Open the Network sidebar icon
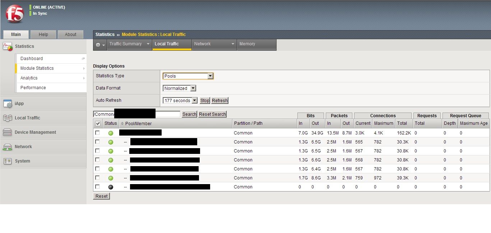 point(8,147)
